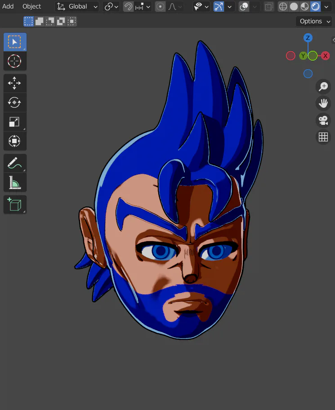Click the Z axis on navigation gizmo
Viewport: 335px width, 410px height.
(308, 38)
